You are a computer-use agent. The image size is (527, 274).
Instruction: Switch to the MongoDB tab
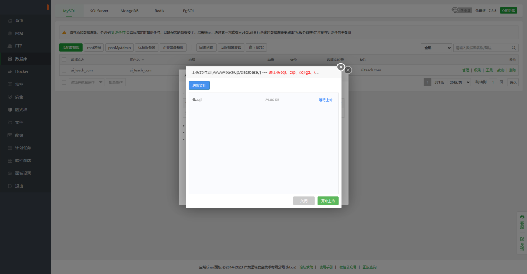[x=129, y=10]
